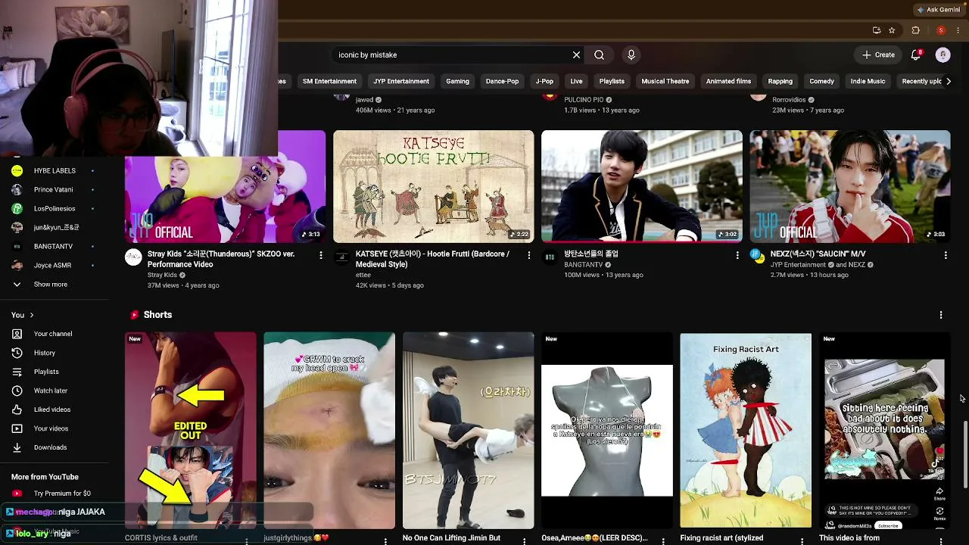
Task: Open the BANGTANTV subscription in the sidebar
Action: [53, 247]
